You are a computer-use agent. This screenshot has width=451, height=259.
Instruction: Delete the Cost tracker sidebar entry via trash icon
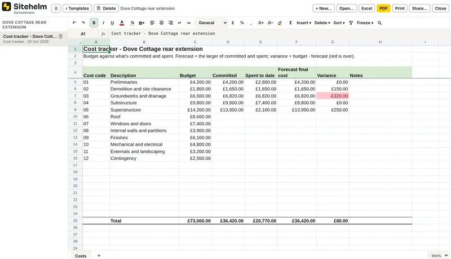61,36
